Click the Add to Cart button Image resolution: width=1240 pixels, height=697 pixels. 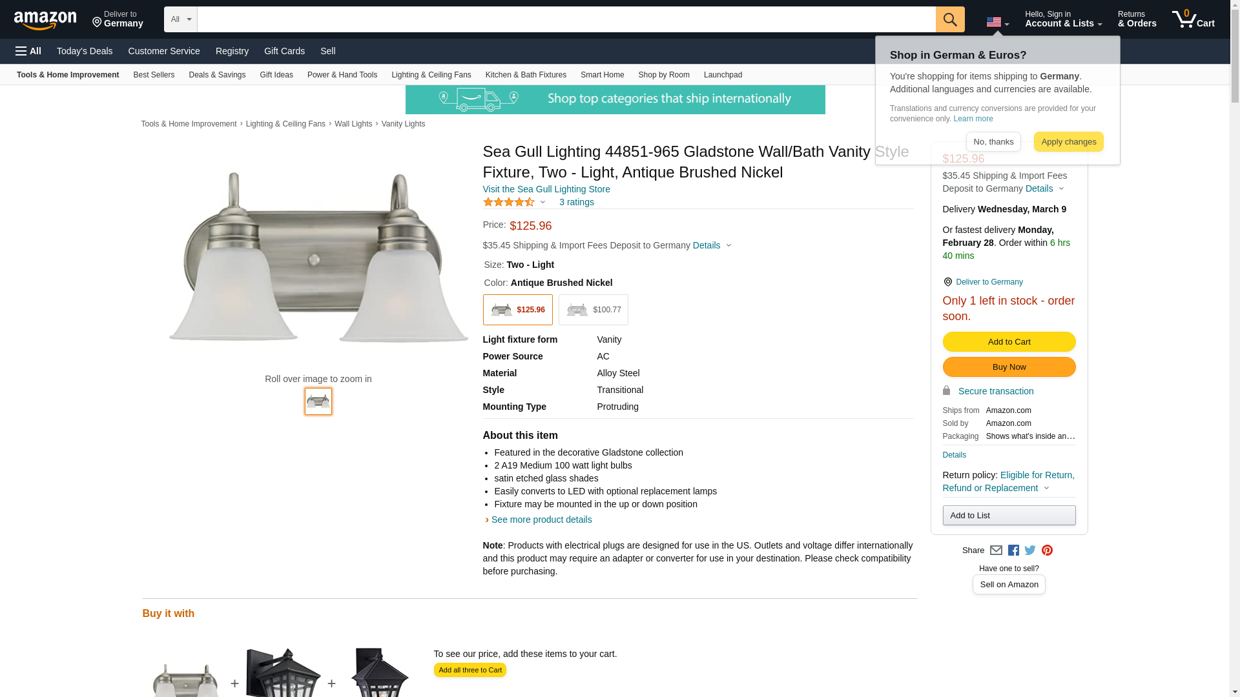pos(1009,342)
